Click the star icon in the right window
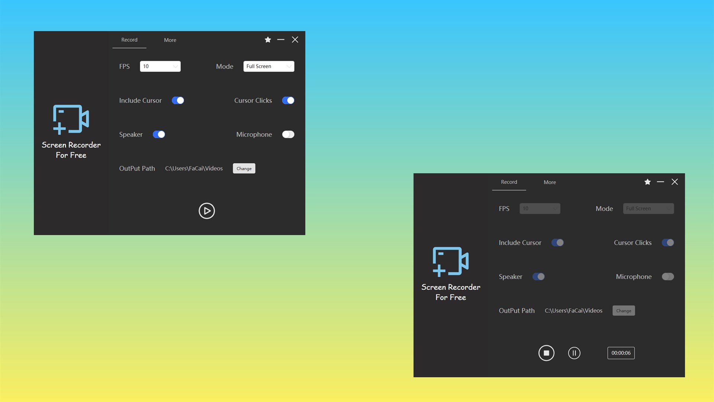Image resolution: width=714 pixels, height=402 pixels. (x=647, y=182)
